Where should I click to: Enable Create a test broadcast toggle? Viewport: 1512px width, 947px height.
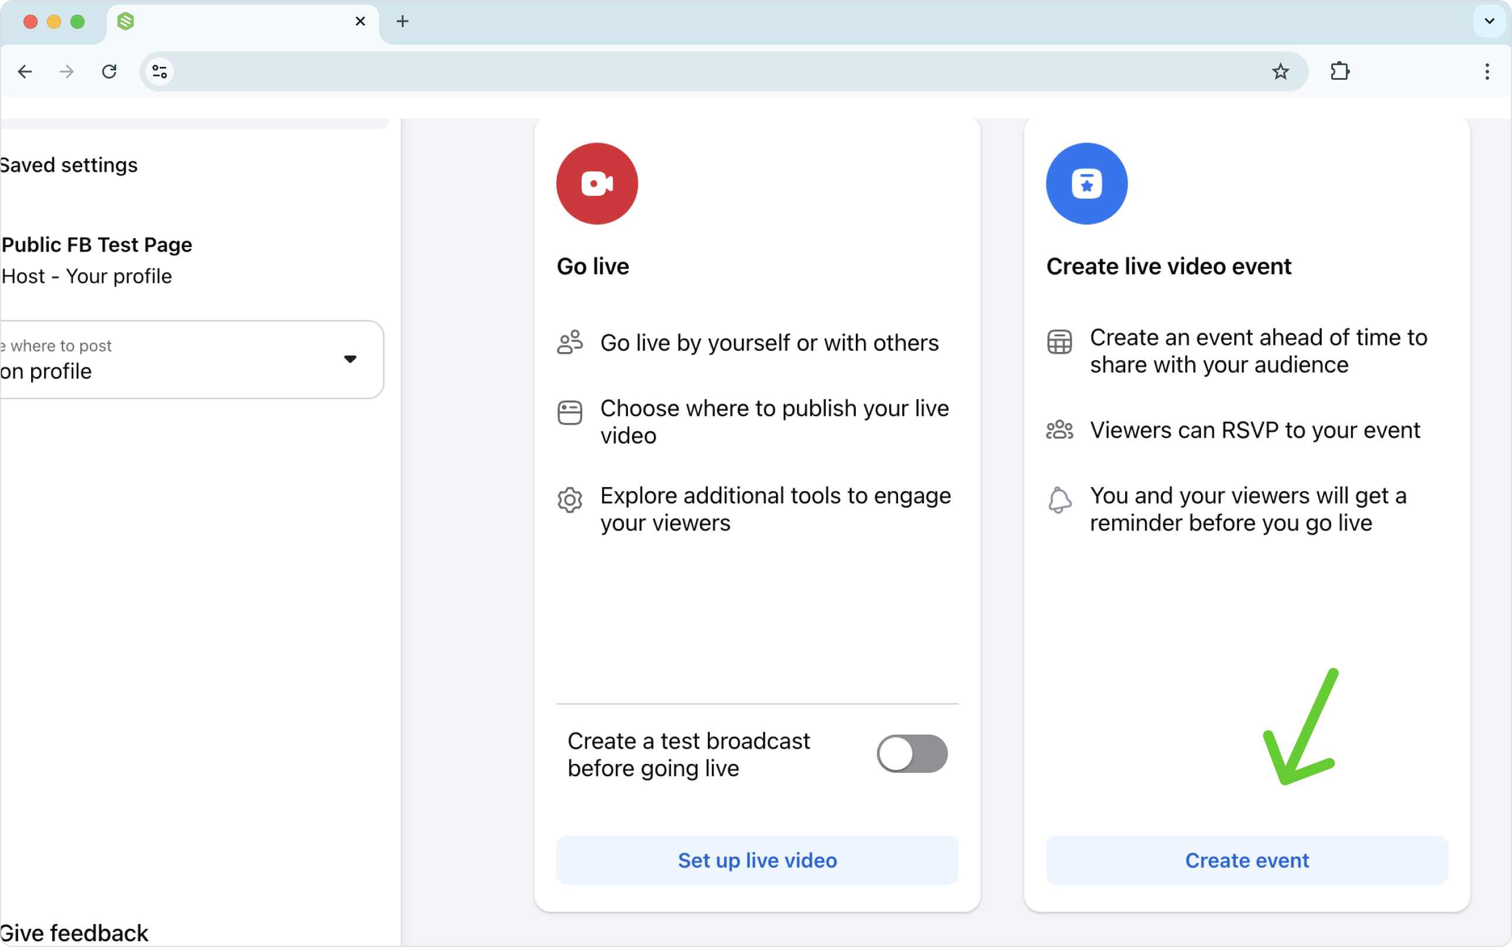[912, 753]
